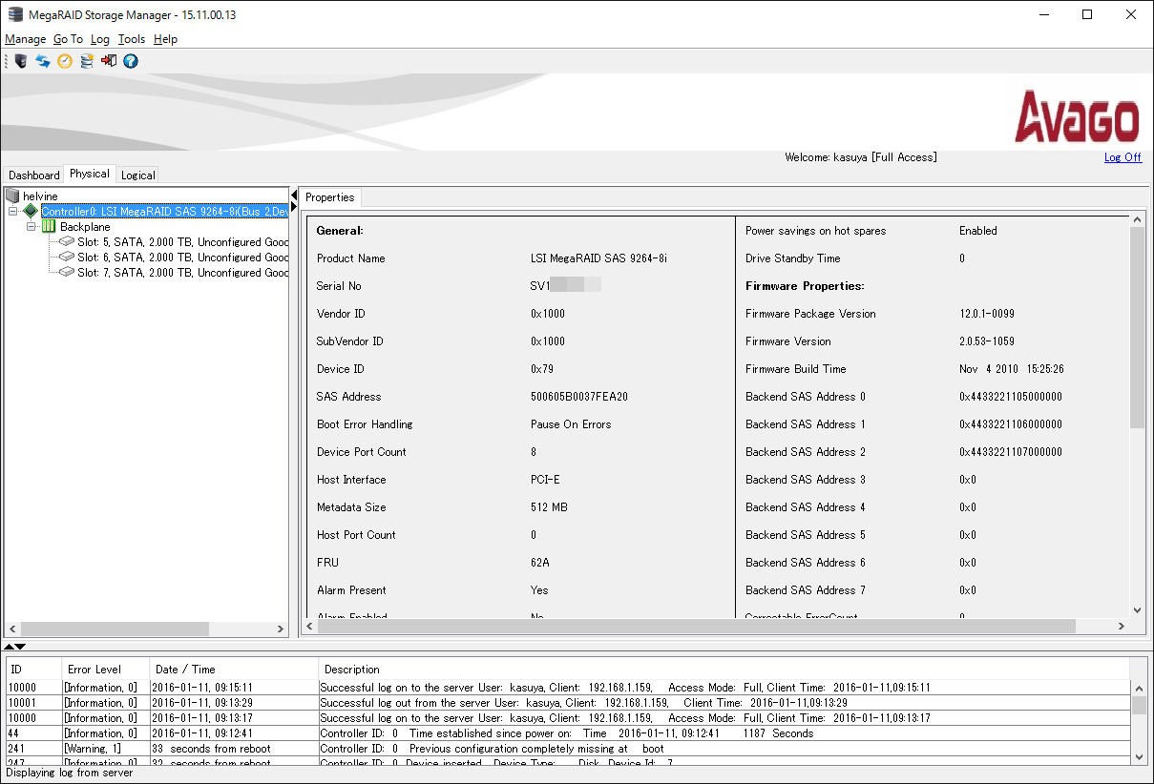Select the Properties tab

(330, 197)
